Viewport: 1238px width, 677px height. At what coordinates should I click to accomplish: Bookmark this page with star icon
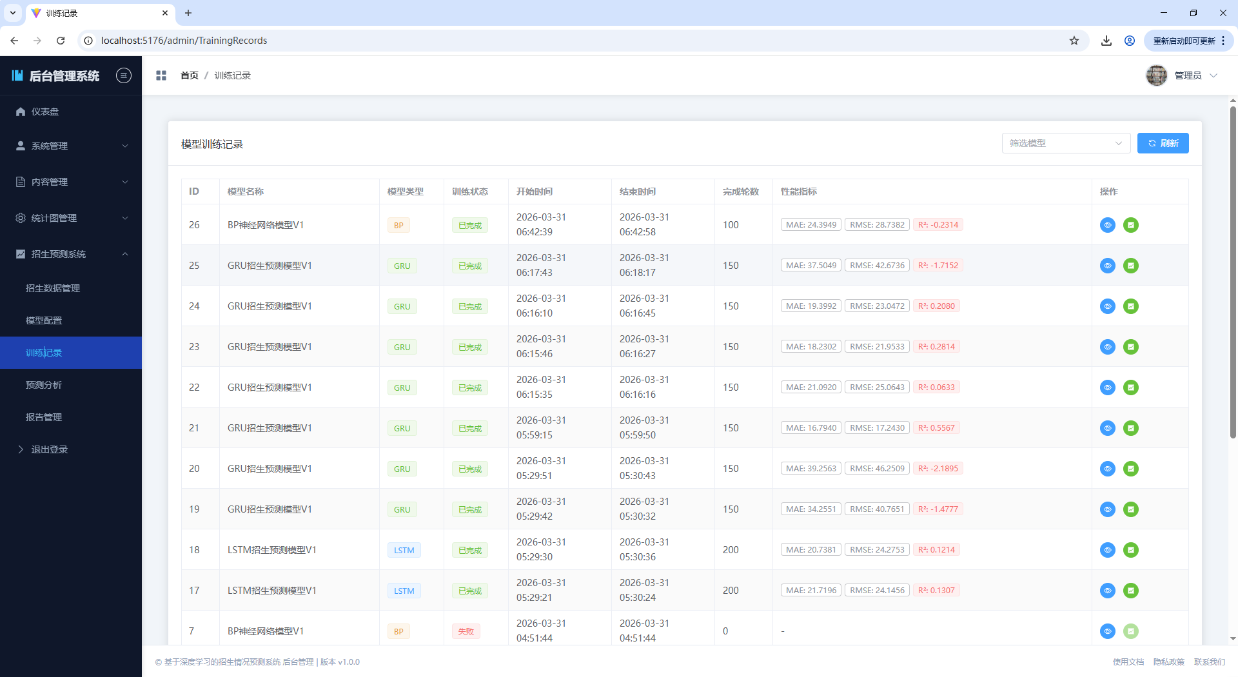coord(1074,41)
